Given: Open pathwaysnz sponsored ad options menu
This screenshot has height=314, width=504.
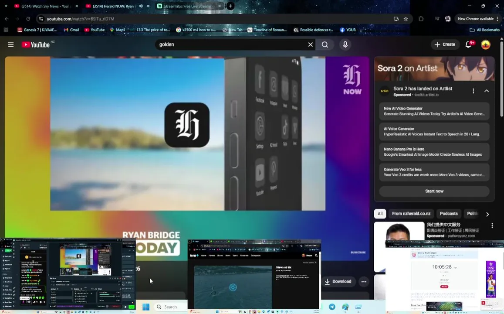Looking at the screenshot, I should (492, 225).
